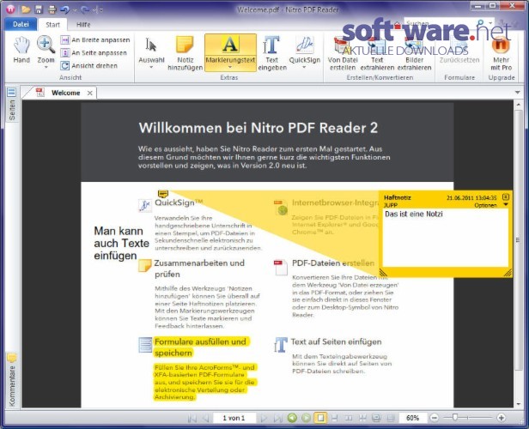The width and height of the screenshot is (529, 429).
Task: Click the Redo quick-access icon
Action: point(85,10)
